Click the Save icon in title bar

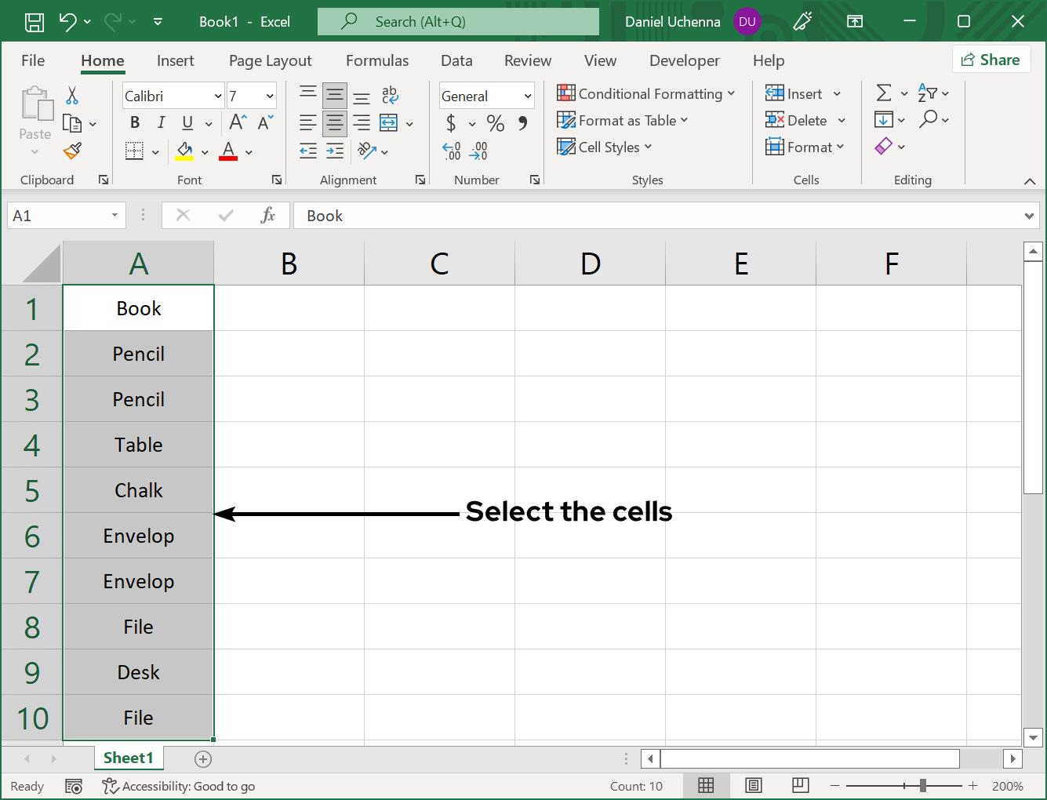[x=34, y=22]
